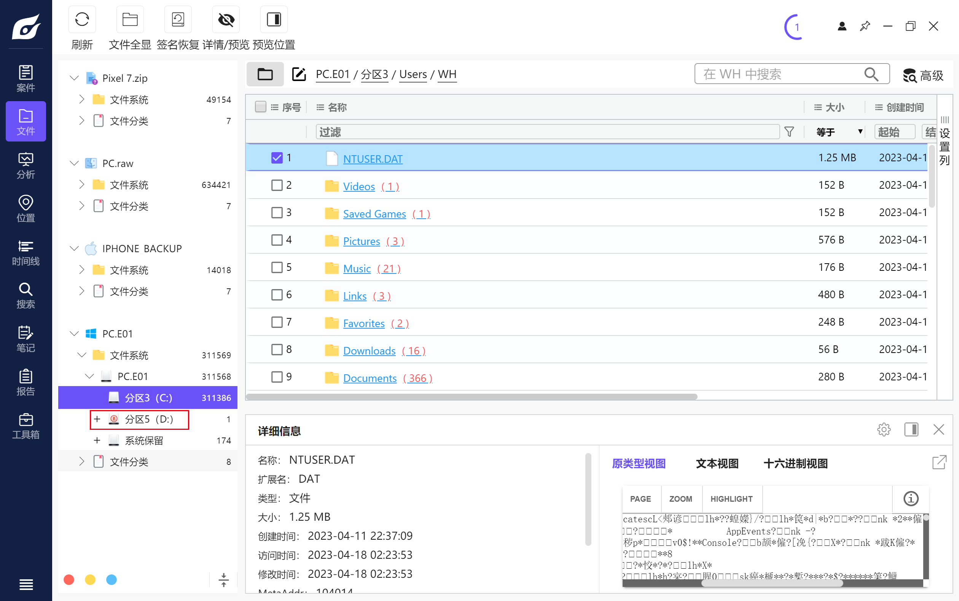Click the 文件全显 show all files icon
Screen dimensions: 959x601
point(130,19)
